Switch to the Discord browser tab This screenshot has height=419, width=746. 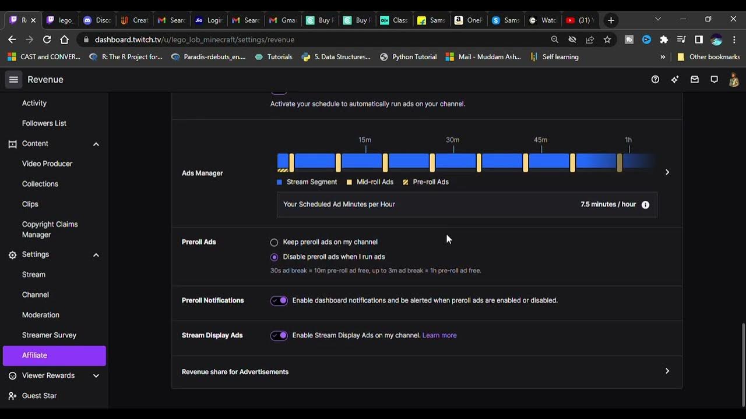[x=97, y=20]
